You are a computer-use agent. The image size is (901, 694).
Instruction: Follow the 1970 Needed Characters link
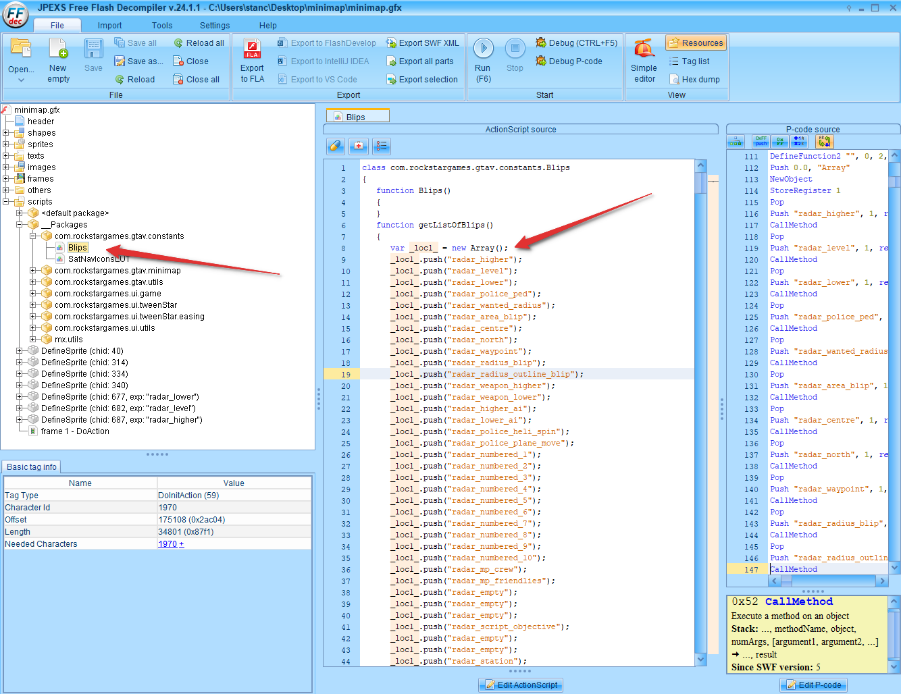tap(168, 543)
